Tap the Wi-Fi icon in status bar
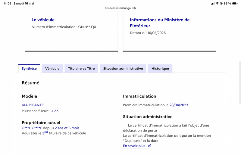 [217, 3]
